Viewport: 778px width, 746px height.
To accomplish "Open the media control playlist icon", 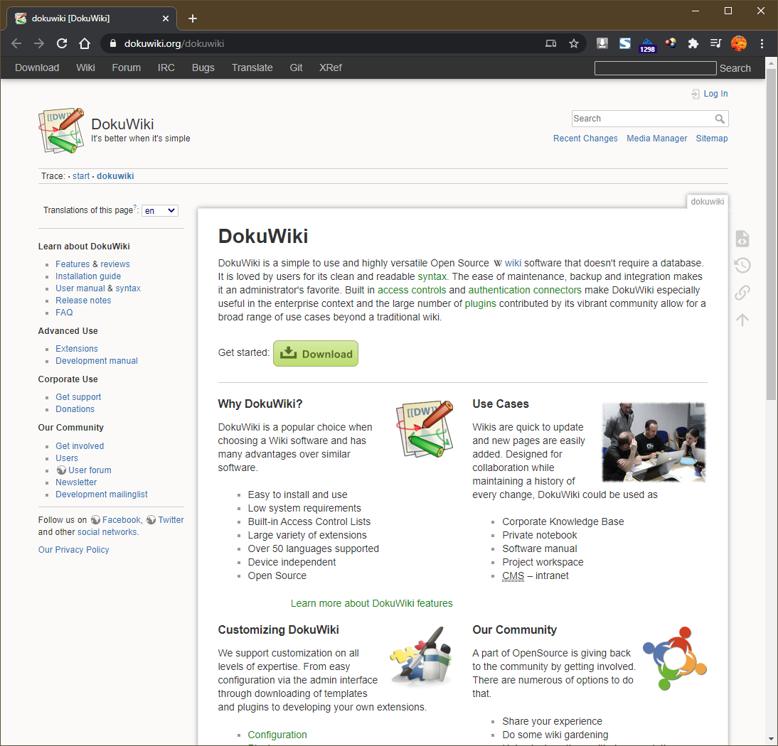I will pyautogui.click(x=715, y=43).
